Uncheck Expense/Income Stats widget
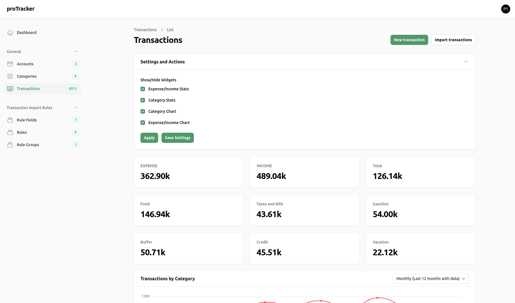This screenshot has height=303, width=515. 143,89
